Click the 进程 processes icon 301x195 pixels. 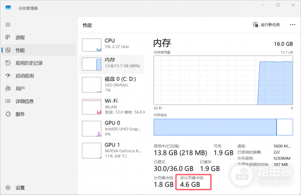pyautogui.click(x=8, y=37)
